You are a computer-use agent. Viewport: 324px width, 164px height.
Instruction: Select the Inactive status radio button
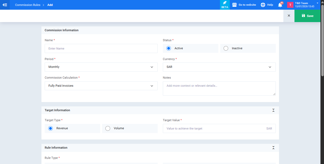click(x=226, y=48)
